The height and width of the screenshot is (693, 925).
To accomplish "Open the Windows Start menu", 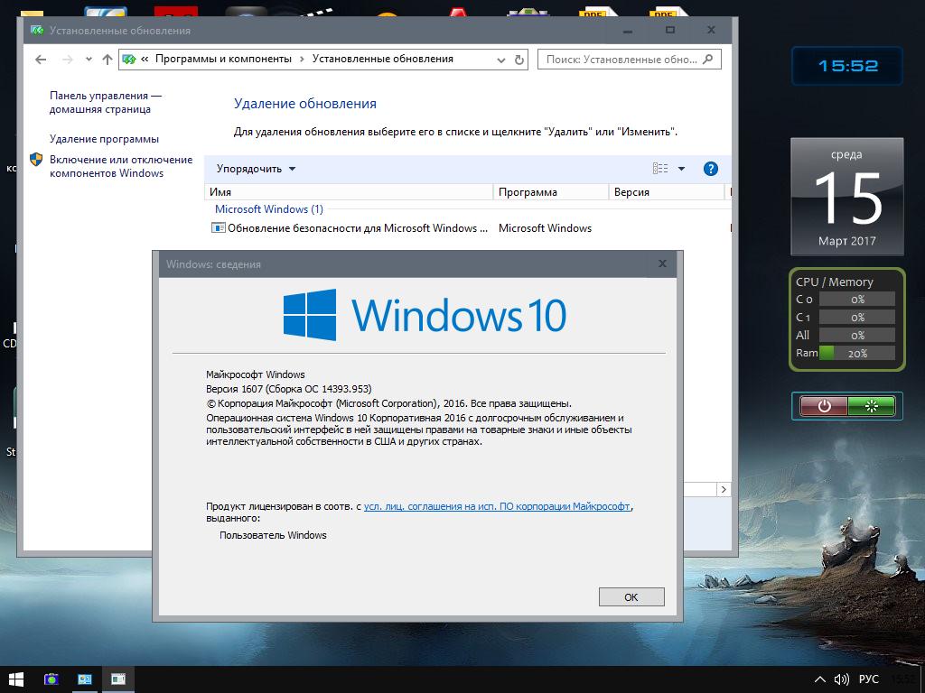I will point(15,679).
